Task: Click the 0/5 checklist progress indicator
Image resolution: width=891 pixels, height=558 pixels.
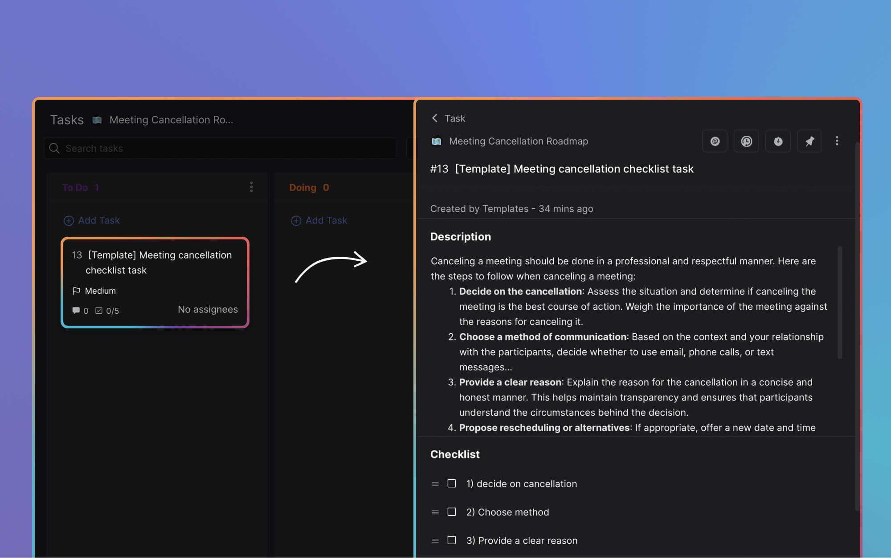Action: 108,310
